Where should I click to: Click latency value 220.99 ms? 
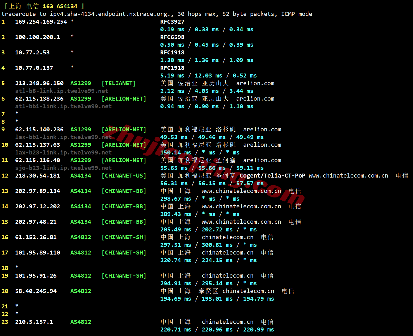coord(259,330)
